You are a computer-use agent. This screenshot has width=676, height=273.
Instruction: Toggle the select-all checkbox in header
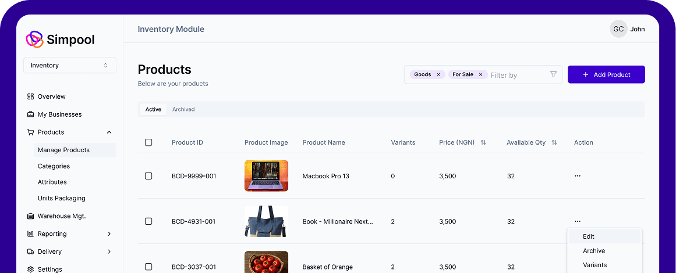[x=148, y=142]
